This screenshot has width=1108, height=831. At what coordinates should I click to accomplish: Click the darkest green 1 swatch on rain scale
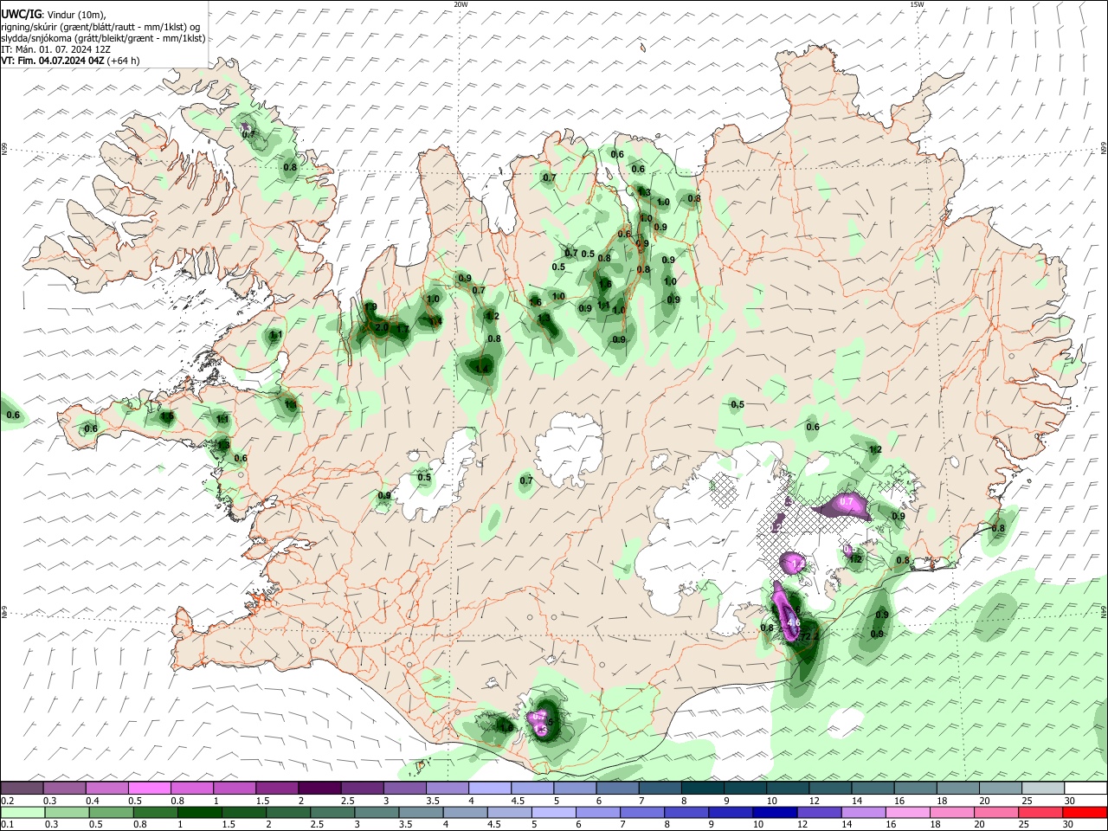click(x=199, y=812)
